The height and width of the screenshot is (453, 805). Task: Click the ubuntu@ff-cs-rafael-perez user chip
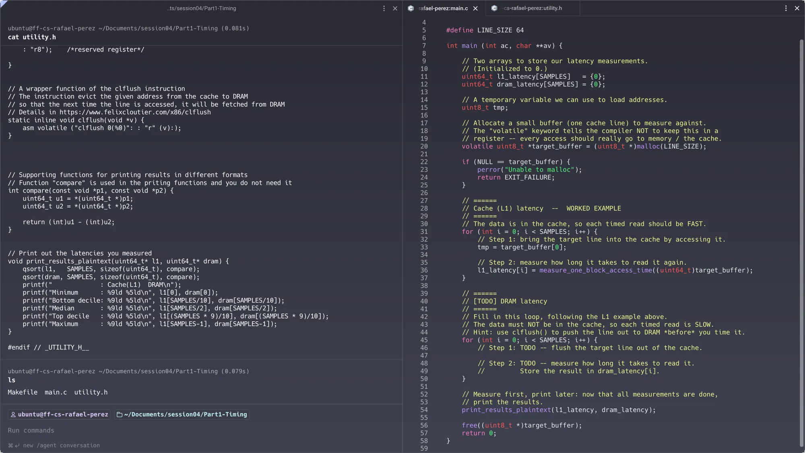click(59, 414)
